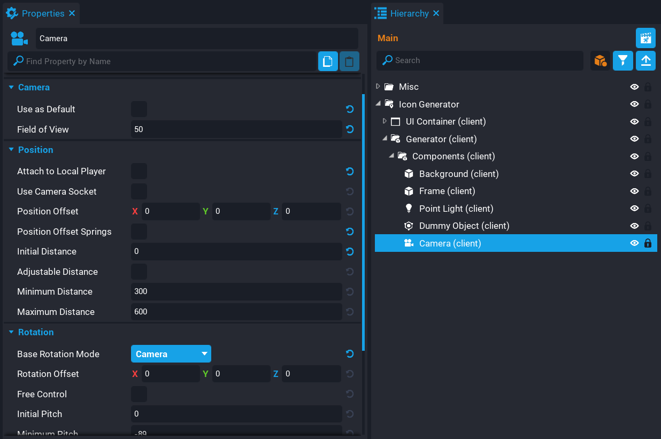Enable the Adjustable Distance checkbox
Screen dimensions: 661x439
pyautogui.click(x=139, y=272)
